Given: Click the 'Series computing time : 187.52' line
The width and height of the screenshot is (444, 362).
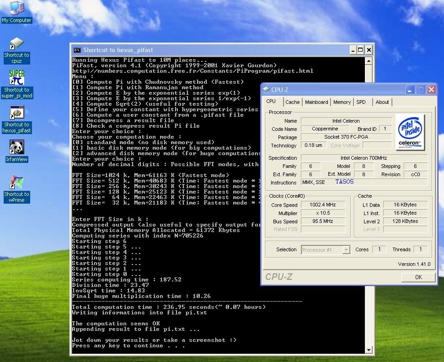Looking at the screenshot, I should pos(127,280).
